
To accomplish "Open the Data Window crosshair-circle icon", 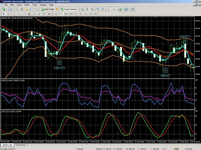I will [x=22, y=9].
